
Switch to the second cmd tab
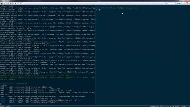(19, 4)
